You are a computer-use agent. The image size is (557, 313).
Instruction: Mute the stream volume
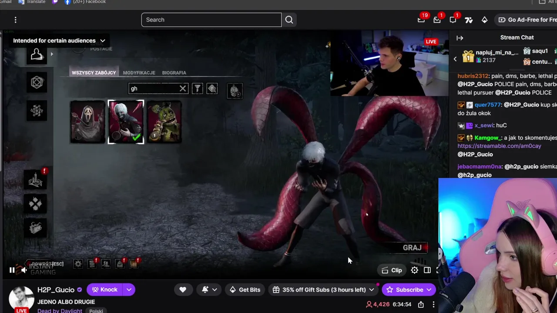(24, 270)
